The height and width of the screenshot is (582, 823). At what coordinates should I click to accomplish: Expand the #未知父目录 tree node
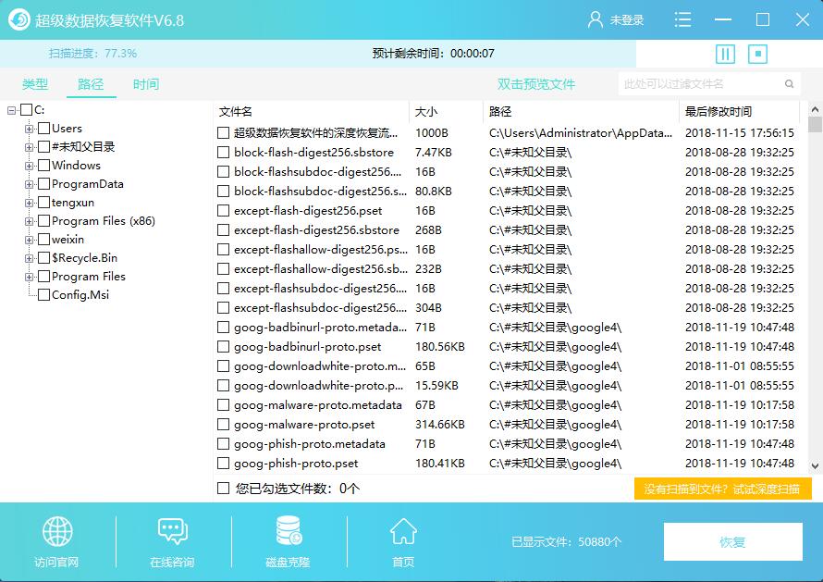tap(30, 147)
